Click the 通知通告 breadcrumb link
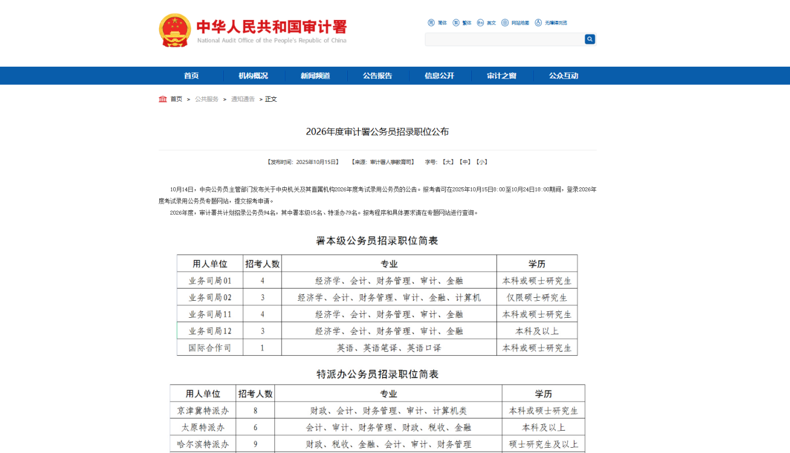Viewport: 790px width, 453px height. (243, 99)
